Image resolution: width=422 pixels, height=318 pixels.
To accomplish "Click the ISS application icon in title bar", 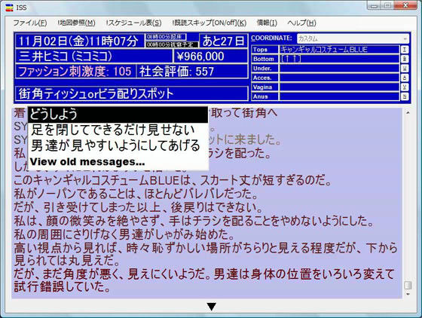I will pos(9,8).
